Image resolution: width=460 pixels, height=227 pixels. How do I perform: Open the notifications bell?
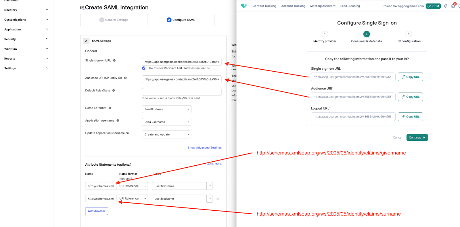click(x=446, y=6)
